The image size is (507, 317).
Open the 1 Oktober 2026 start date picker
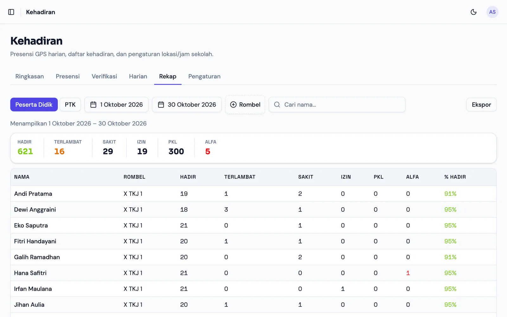coord(116,105)
